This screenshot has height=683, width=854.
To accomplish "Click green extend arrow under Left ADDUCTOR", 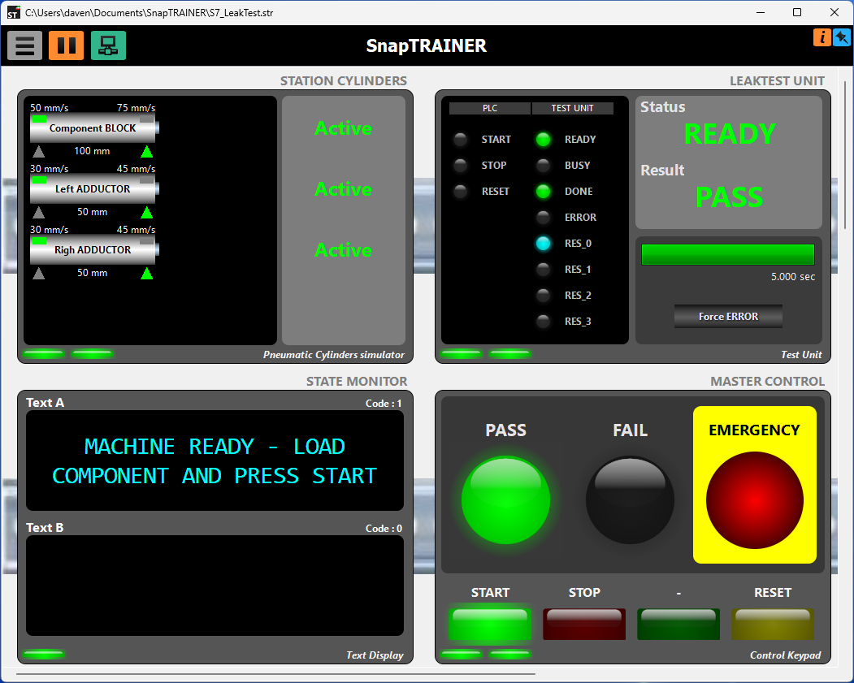I will tap(146, 212).
